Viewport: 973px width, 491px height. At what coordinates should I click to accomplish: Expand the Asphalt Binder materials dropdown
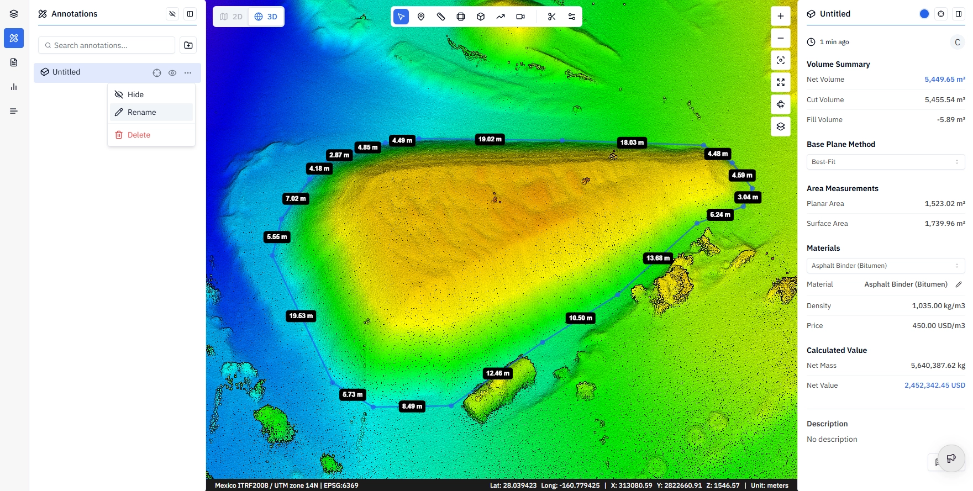point(886,266)
